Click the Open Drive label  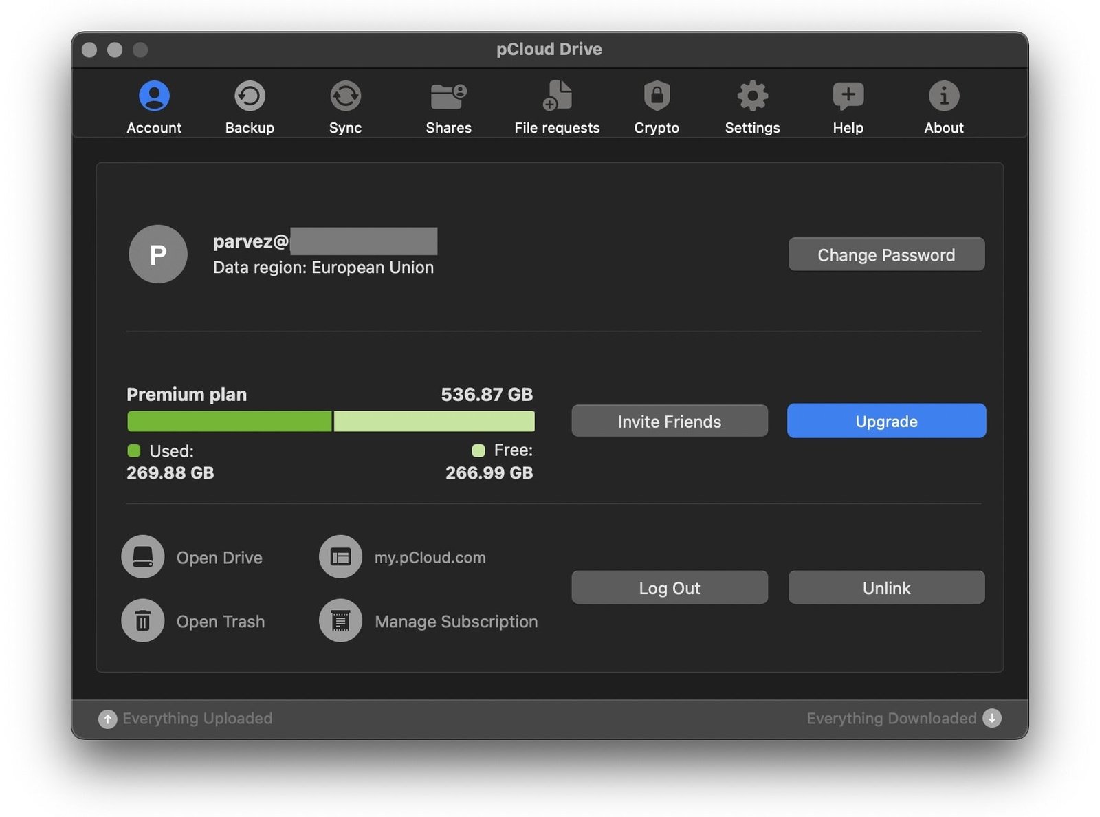point(219,558)
